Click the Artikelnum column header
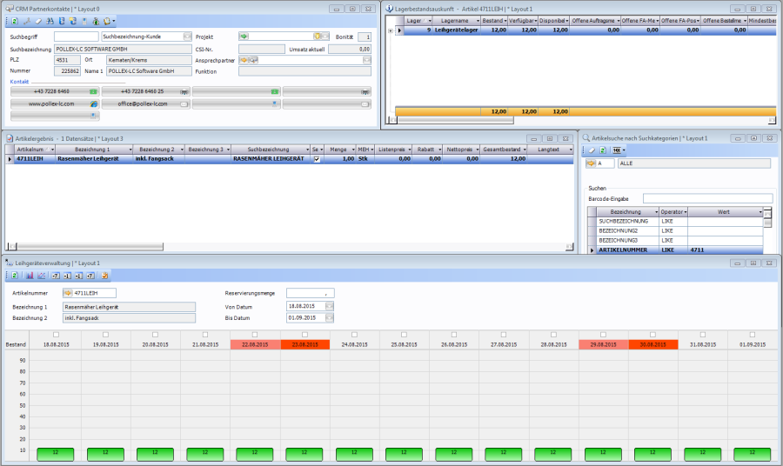This screenshot has width=783, height=466. [31, 150]
